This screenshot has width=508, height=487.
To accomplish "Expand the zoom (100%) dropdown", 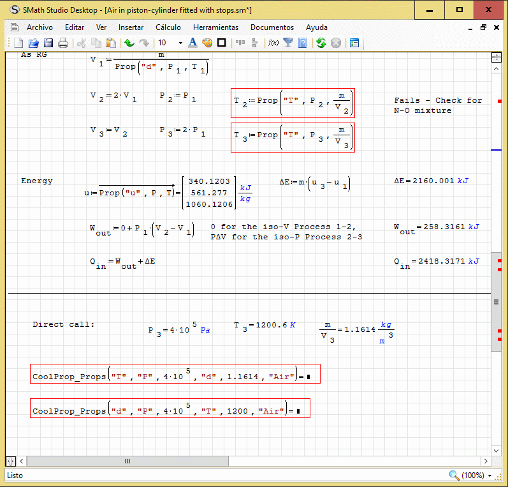I will (x=490, y=476).
